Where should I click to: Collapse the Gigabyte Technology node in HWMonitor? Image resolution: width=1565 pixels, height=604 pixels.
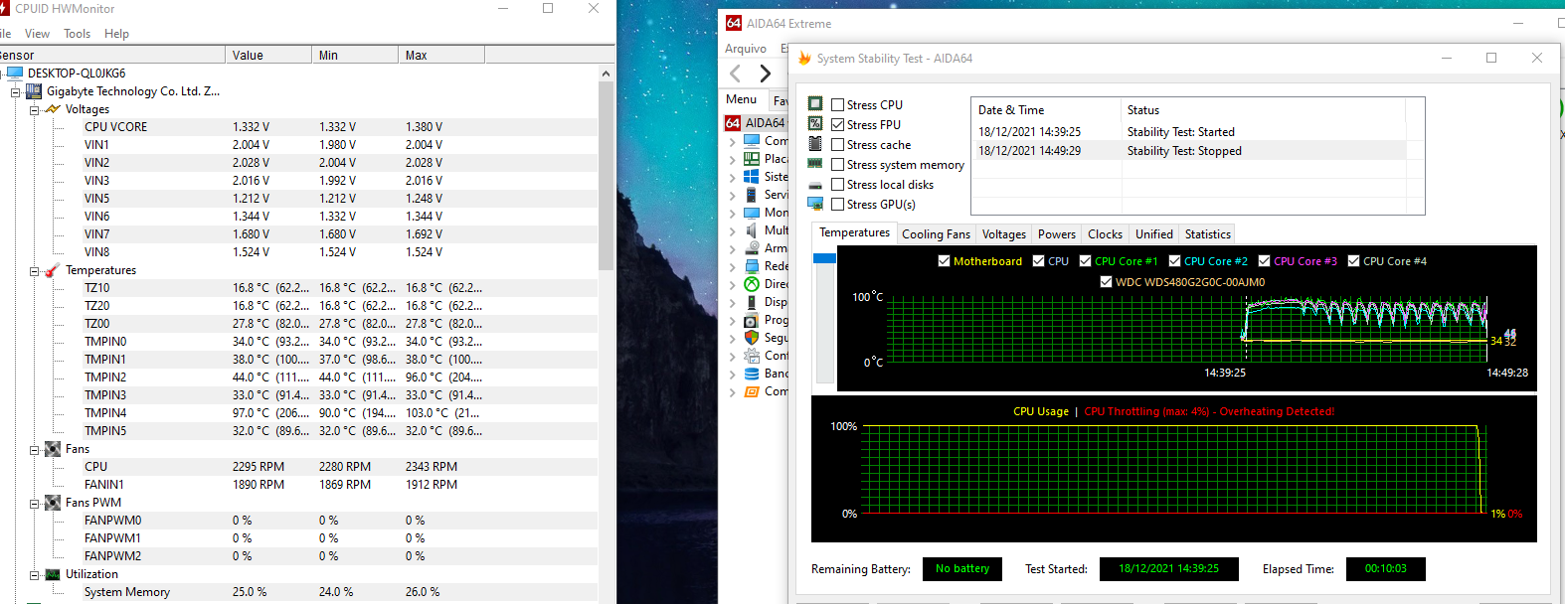15,91
